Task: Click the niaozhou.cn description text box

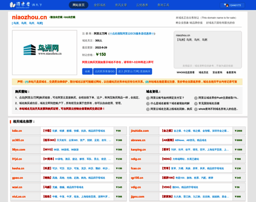Action: 208,49
